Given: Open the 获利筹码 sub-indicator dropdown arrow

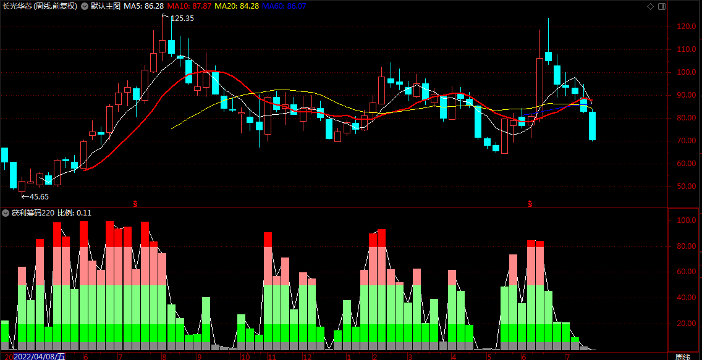Looking at the screenshot, I should [x=6, y=213].
